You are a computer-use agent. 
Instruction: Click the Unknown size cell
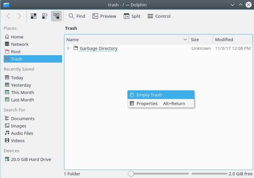(201, 48)
